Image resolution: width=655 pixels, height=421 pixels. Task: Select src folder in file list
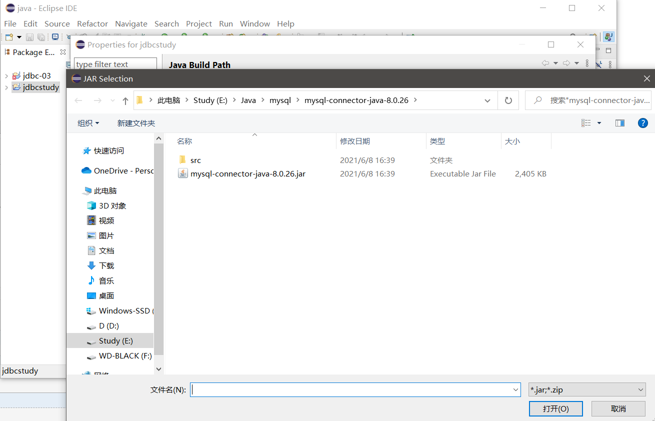[x=195, y=160]
